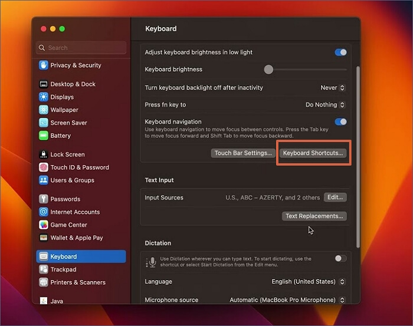
Task: Click the Displays sun icon
Action: click(x=44, y=97)
